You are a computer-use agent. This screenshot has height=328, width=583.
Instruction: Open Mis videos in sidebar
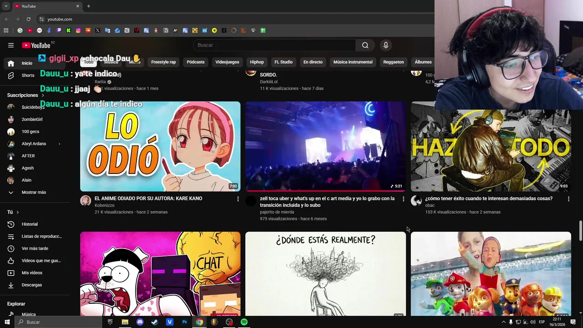tap(34, 273)
